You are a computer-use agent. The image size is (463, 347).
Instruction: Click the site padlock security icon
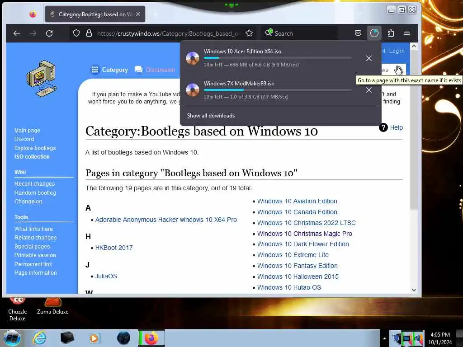point(89,33)
